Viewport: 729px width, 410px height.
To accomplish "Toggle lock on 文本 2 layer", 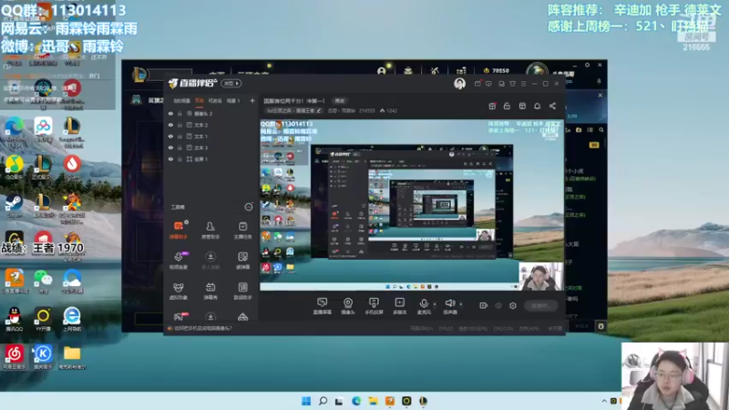I will point(180,125).
